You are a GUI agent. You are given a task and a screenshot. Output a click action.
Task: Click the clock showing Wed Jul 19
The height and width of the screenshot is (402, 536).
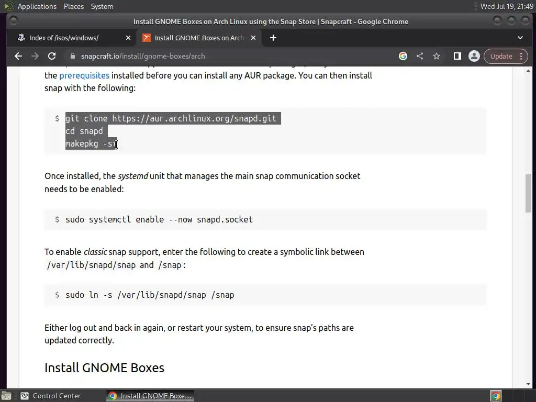point(507,6)
